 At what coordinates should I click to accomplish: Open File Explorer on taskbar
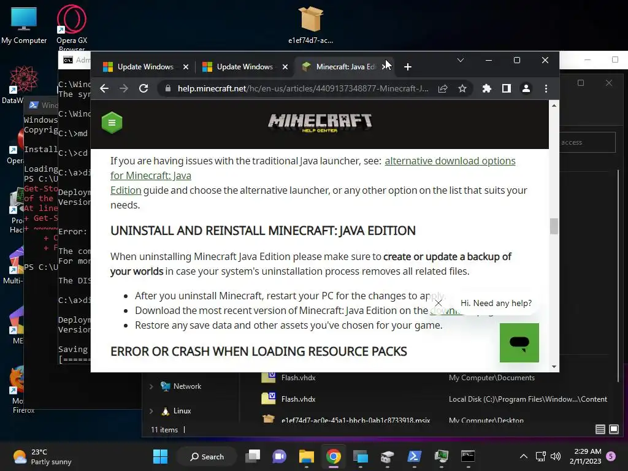coord(307,456)
